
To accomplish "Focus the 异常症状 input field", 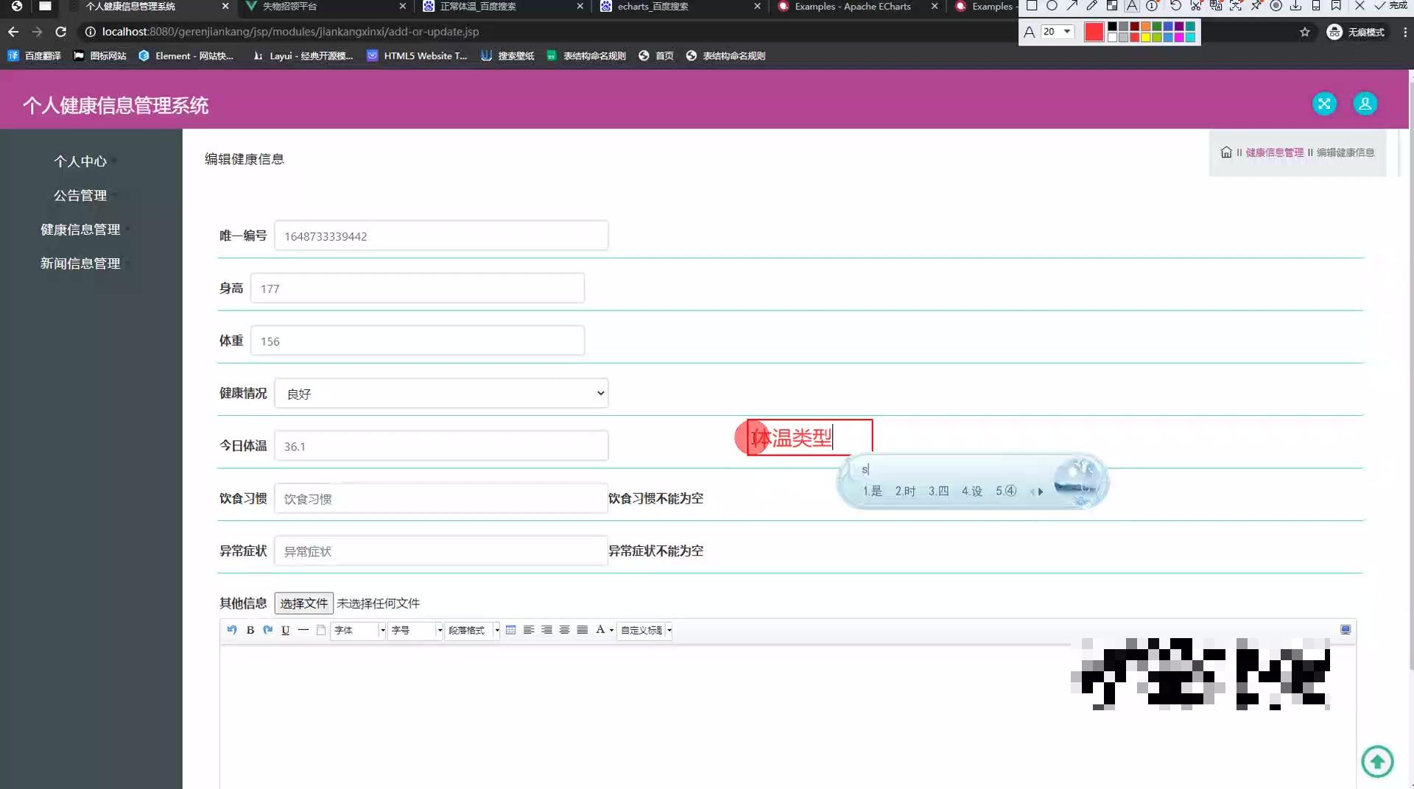I will pos(441,551).
